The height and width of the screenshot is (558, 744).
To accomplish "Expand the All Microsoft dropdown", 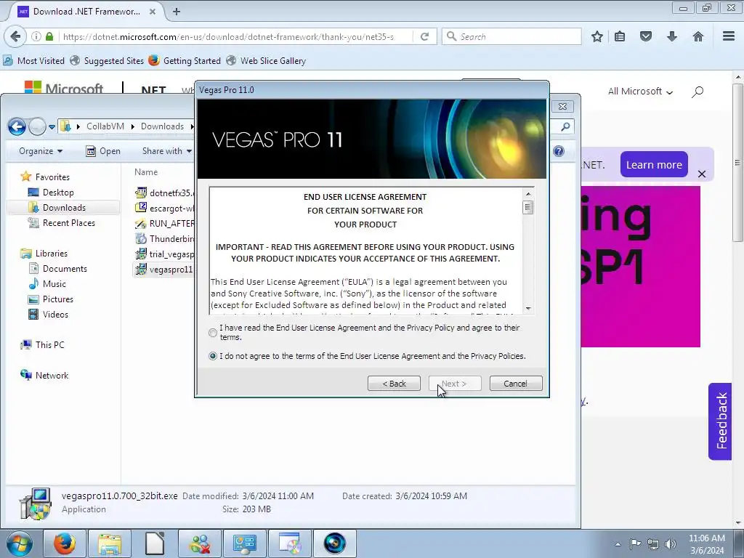I will [x=640, y=91].
